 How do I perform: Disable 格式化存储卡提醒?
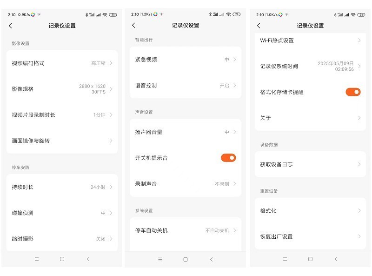[x=353, y=92]
